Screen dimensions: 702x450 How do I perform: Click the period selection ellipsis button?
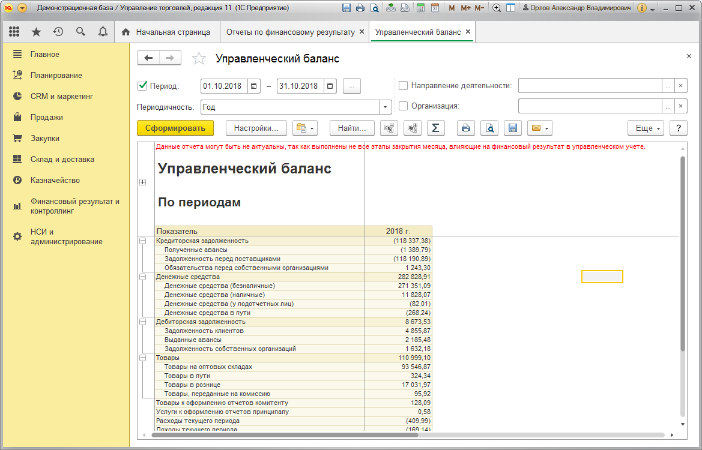[x=351, y=86]
